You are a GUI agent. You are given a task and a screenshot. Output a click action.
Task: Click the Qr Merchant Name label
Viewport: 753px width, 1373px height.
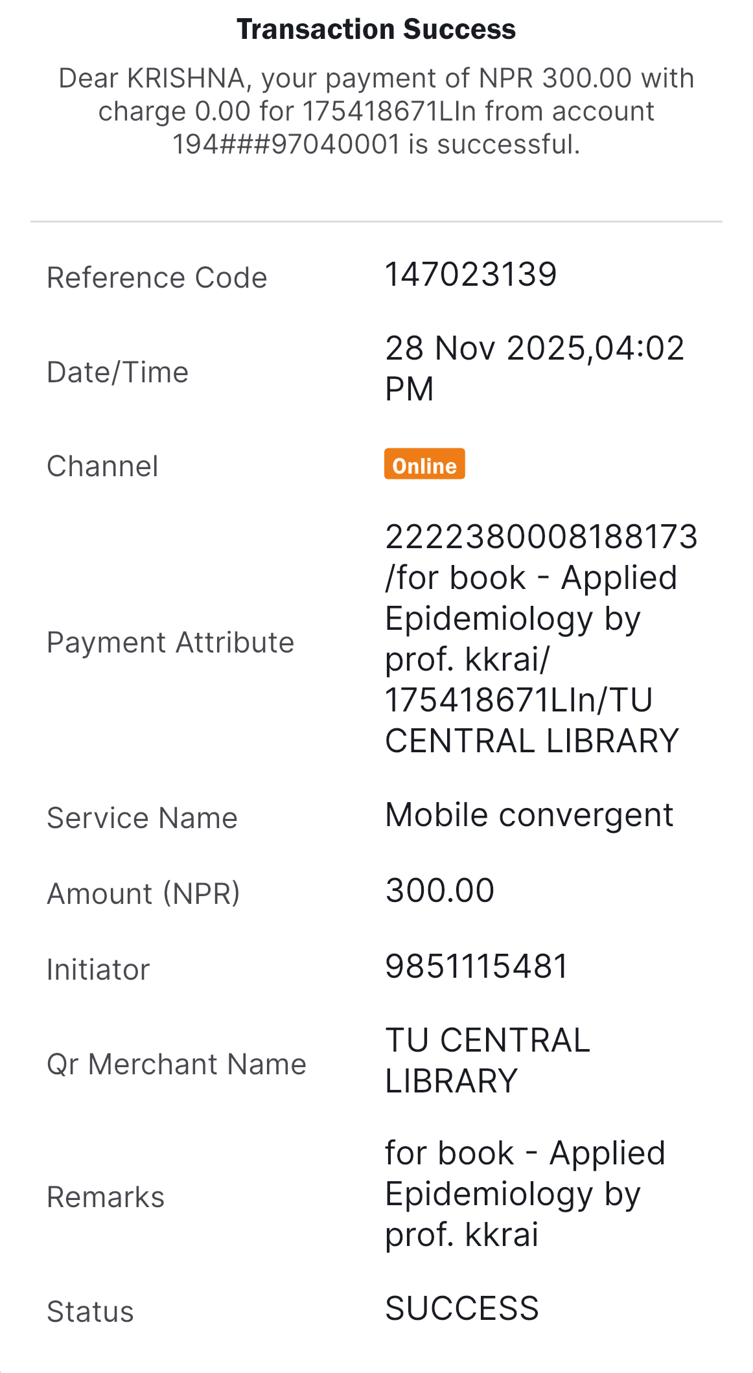coord(176,1065)
